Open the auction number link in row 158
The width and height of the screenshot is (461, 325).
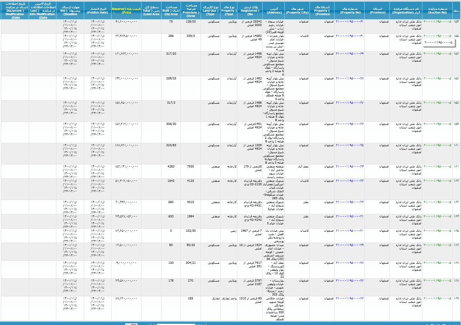click(437, 103)
